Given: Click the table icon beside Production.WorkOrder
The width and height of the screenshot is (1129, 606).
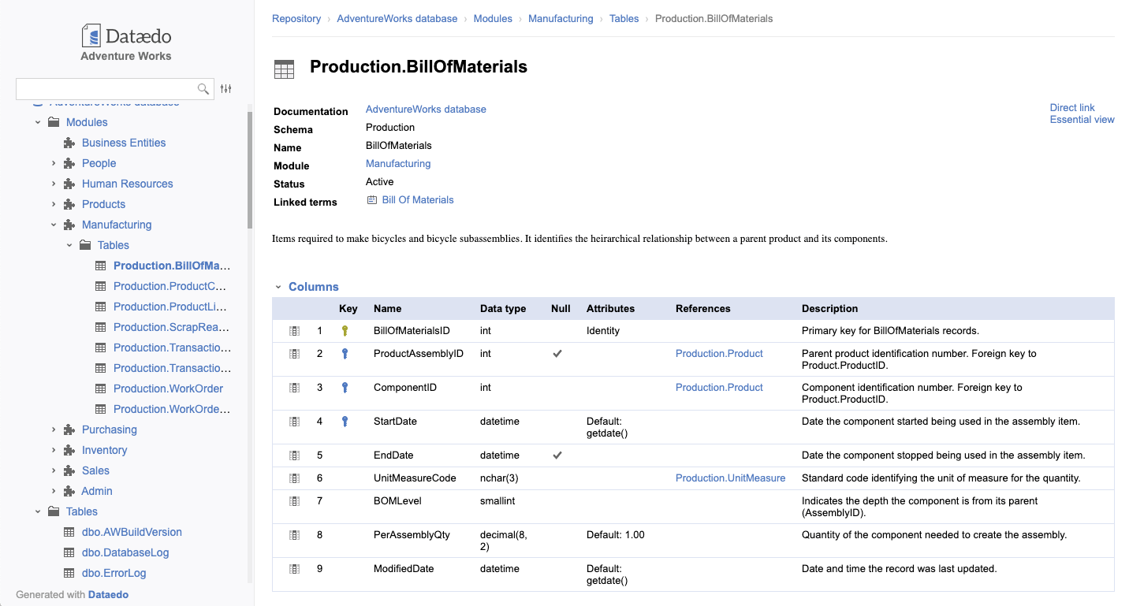Looking at the screenshot, I should click(x=100, y=389).
